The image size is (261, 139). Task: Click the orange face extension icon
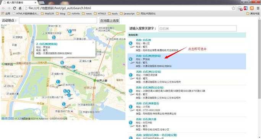click(x=252, y=8)
